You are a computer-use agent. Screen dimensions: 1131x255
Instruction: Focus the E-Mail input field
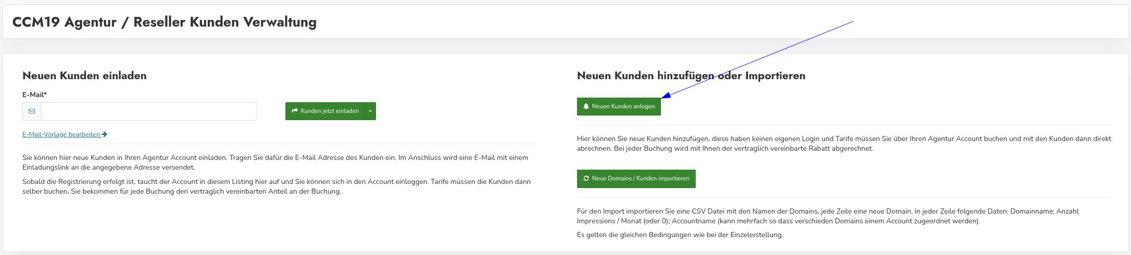point(149,111)
